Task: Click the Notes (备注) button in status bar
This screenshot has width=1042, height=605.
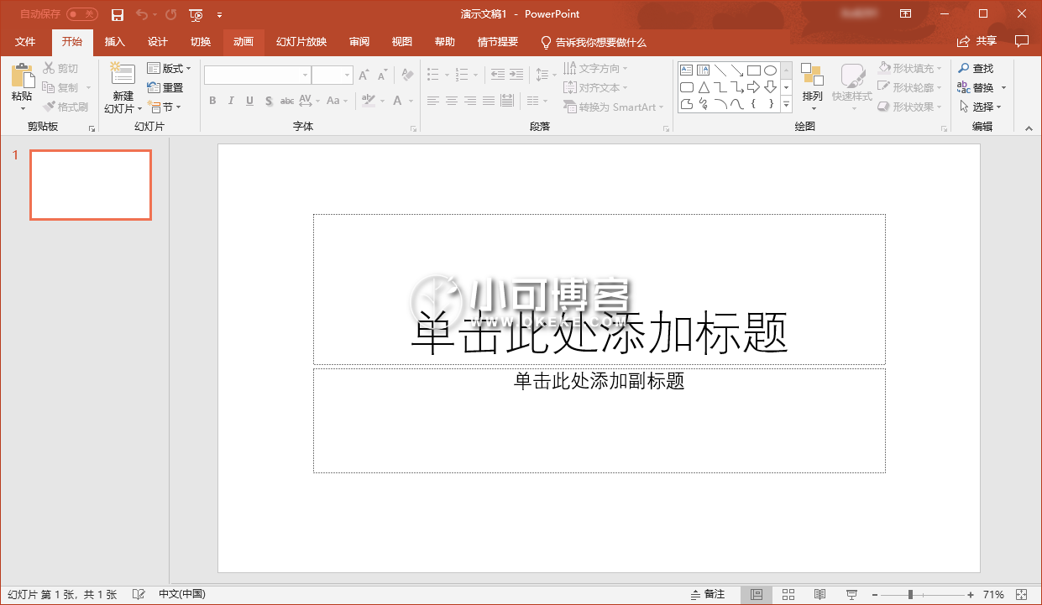Action: 708,594
